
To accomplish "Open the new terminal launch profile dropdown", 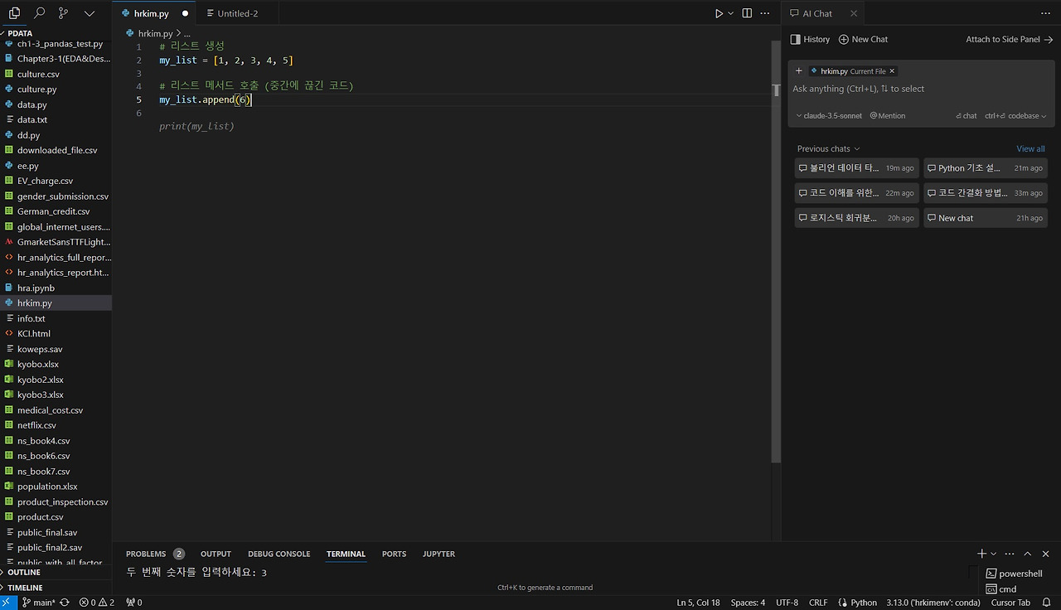I will (x=993, y=554).
